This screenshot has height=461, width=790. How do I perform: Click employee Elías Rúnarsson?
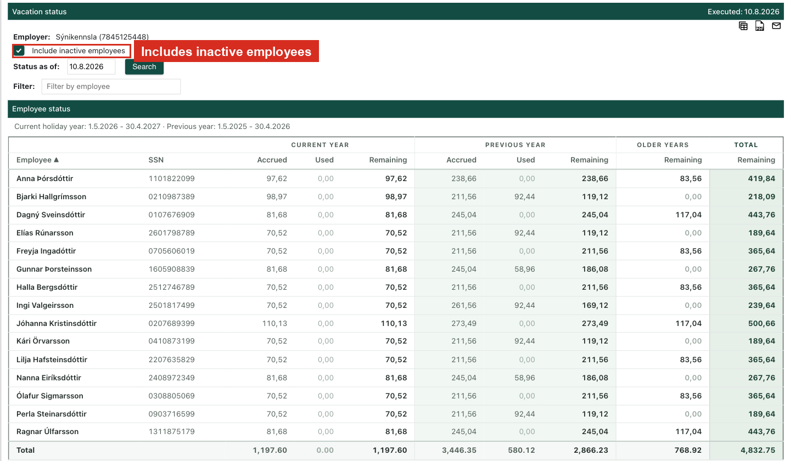45,233
